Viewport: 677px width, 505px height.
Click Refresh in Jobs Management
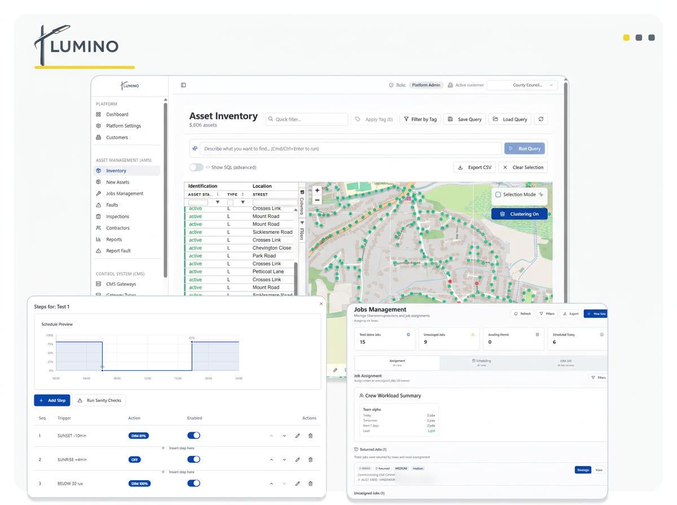522,313
